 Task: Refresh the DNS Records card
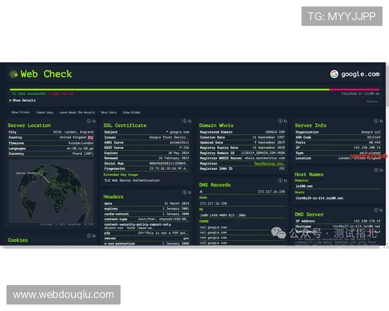click(x=285, y=181)
